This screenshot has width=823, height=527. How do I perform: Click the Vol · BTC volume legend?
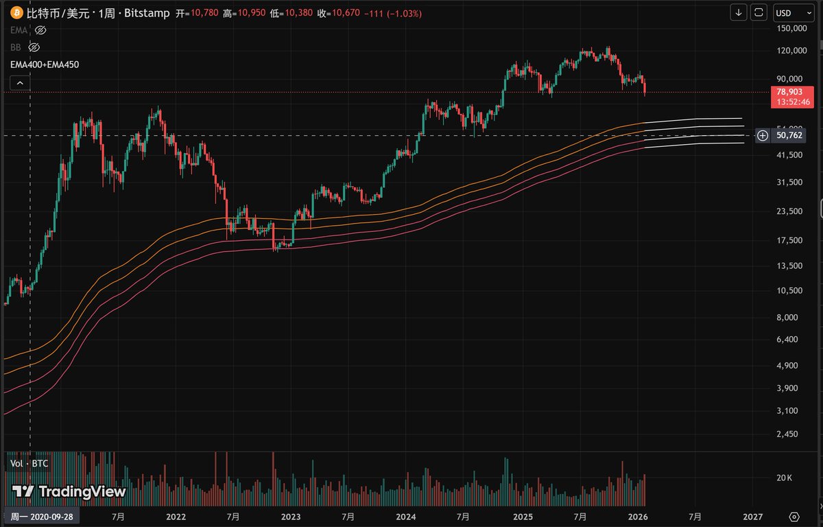point(29,464)
